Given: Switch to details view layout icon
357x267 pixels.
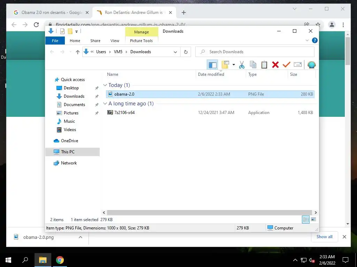Looking at the screenshot, I should [306, 220].
